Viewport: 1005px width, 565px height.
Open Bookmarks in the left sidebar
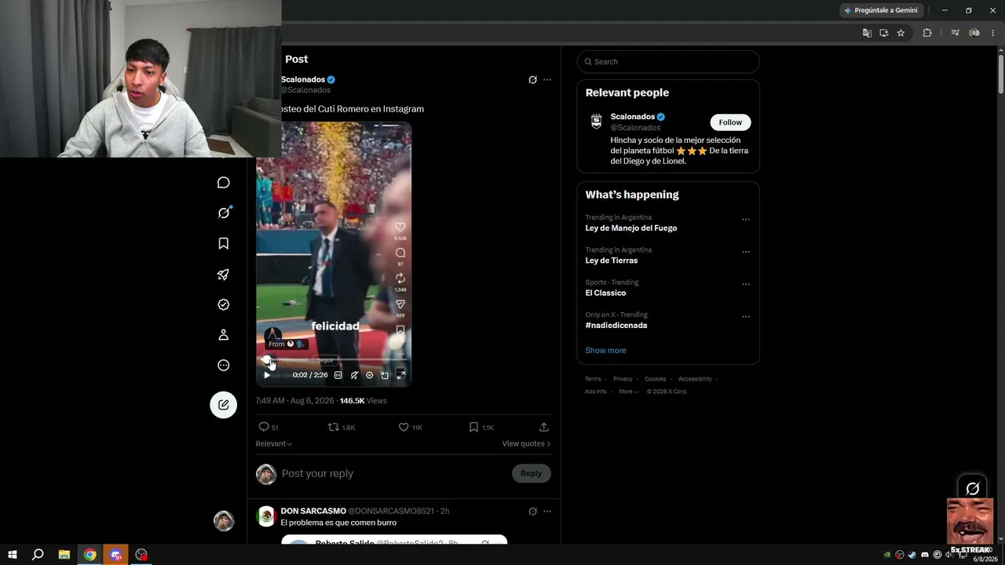coord(224,243)
